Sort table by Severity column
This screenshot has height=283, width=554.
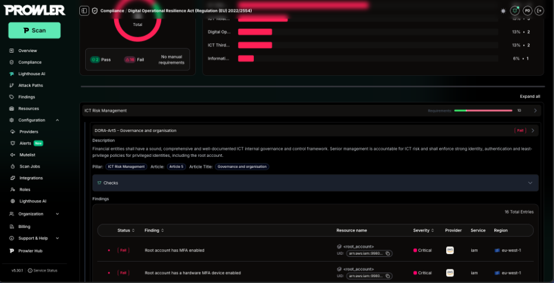point(423,230)
